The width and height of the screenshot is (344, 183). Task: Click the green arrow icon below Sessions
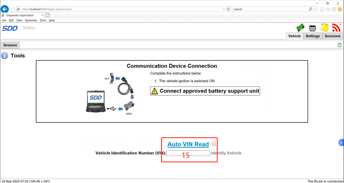coord(339,45)
